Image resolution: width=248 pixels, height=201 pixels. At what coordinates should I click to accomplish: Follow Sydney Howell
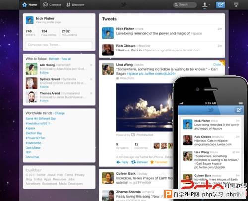pos(44,87)
